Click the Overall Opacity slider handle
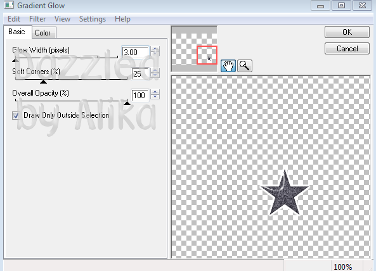The image size is (376, 271). point(127,103)
